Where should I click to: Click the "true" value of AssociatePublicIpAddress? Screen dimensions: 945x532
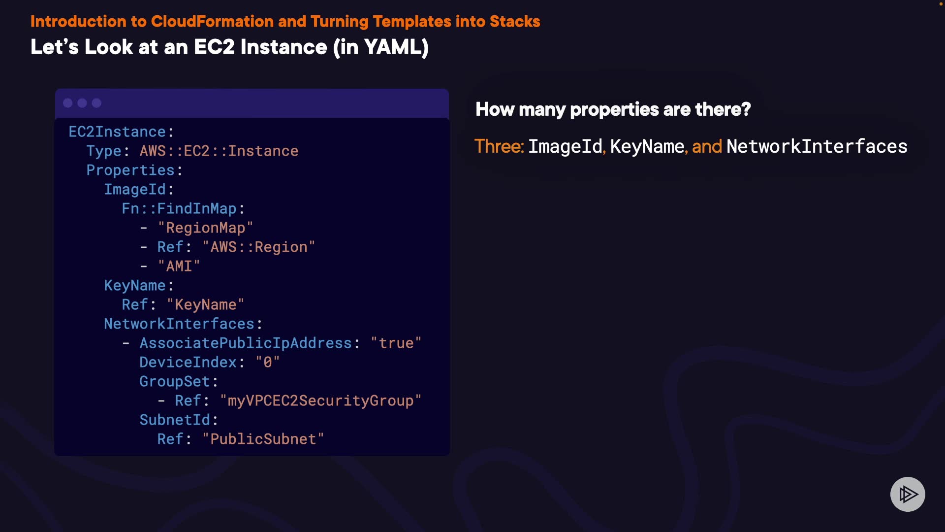point(396,343)
